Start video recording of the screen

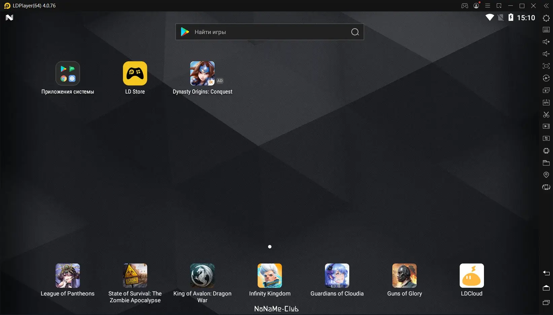546,126
